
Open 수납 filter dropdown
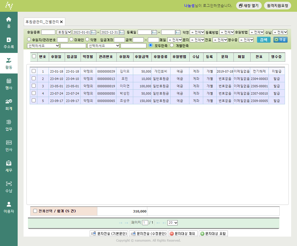pyautogui.click(x=280, y=32)
